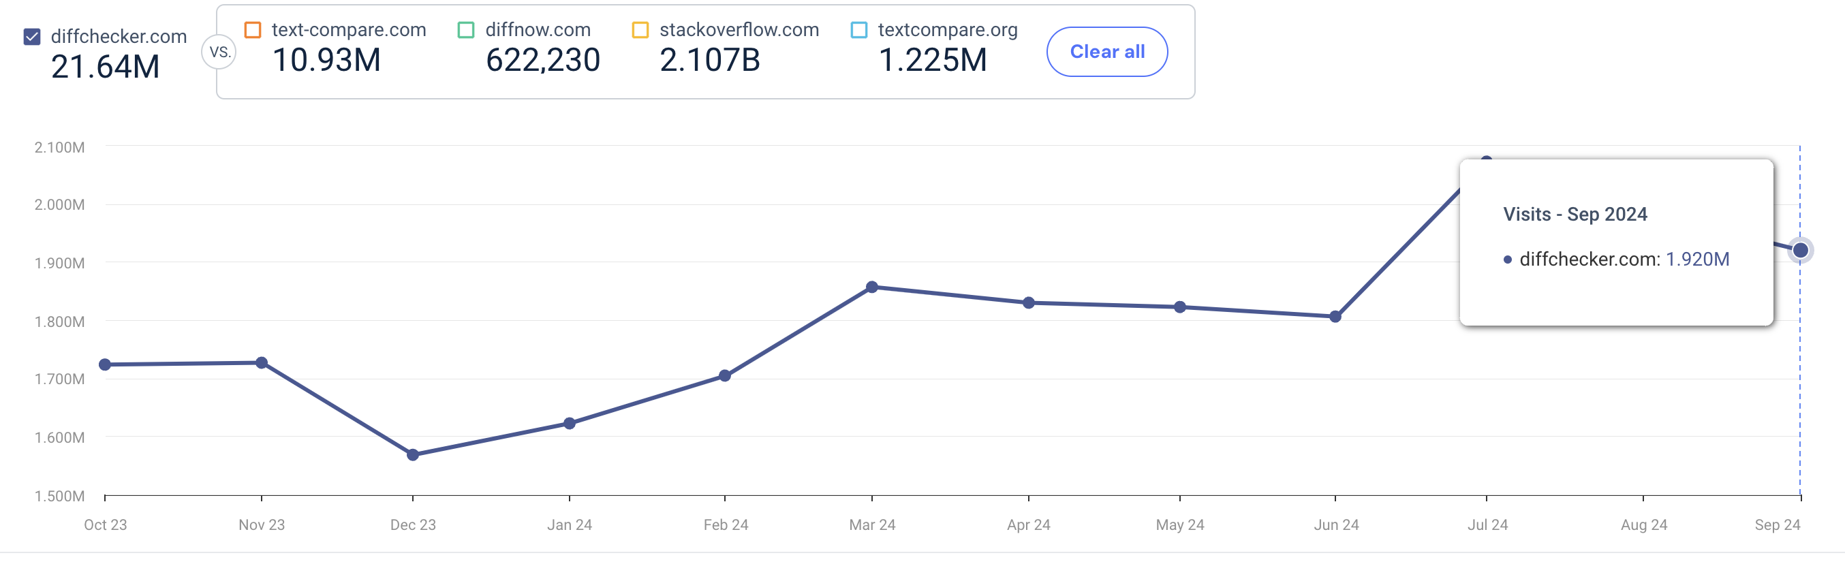
Task: Click the diffchecker.com site label
Action: (x=119, y=37)
